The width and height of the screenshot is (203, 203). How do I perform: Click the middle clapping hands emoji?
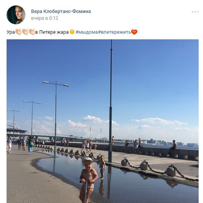[x=25, y=32]
